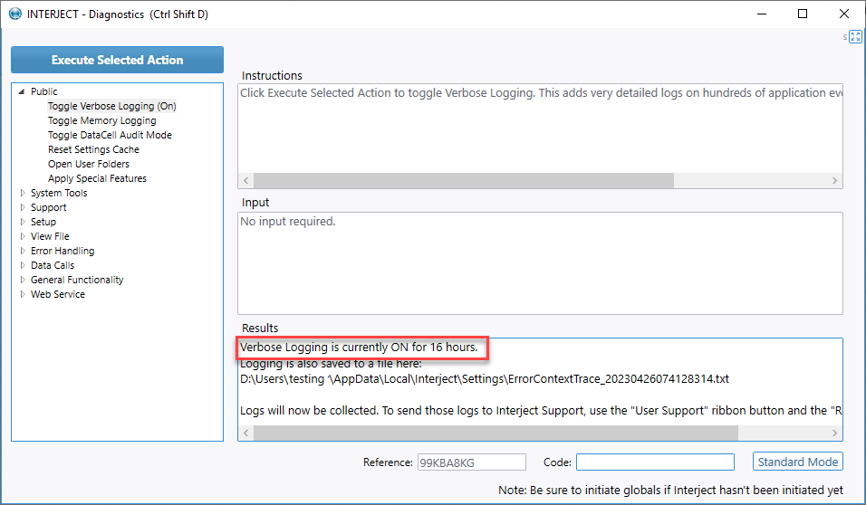Close the Diagnostics window
This screenshot has width=866, height=505.
point(844,14)
